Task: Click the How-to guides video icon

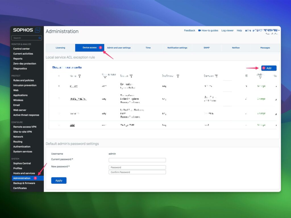Action: (x=200, y=30)
